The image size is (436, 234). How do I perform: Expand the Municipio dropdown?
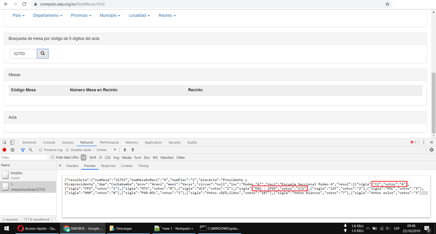pos(110,16)
